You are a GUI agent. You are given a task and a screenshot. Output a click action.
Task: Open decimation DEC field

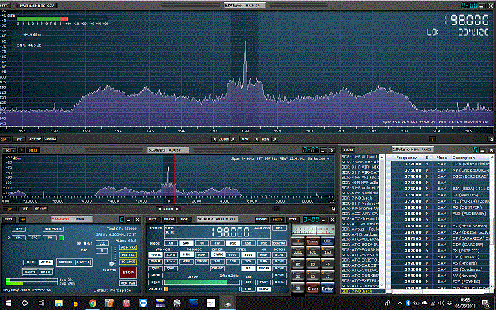tap(102, 251)
